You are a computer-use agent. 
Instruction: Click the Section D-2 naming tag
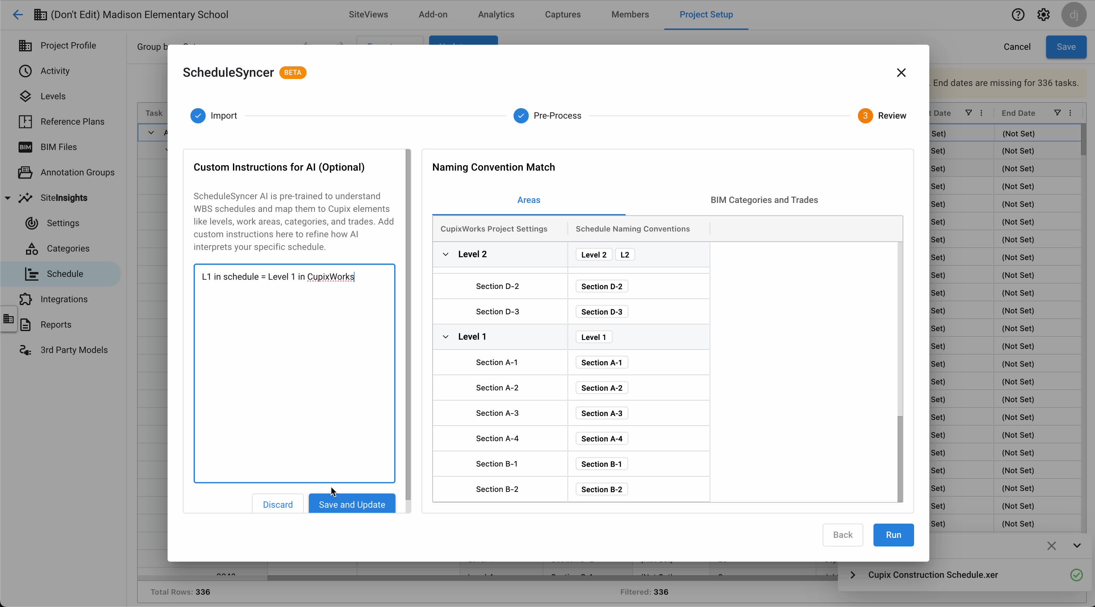coord(601,286)
